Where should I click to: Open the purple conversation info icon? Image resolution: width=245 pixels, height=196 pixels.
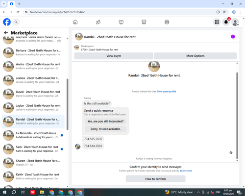[x=233, y=37]
